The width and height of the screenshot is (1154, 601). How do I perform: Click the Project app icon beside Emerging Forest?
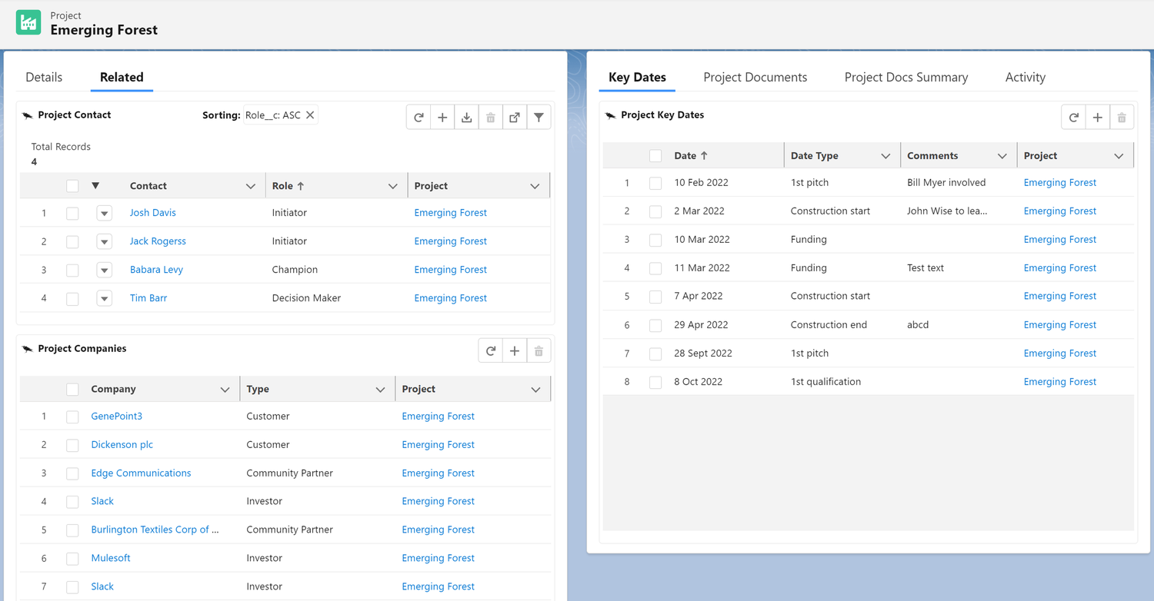pyautogui.click(x=28, y=22)
